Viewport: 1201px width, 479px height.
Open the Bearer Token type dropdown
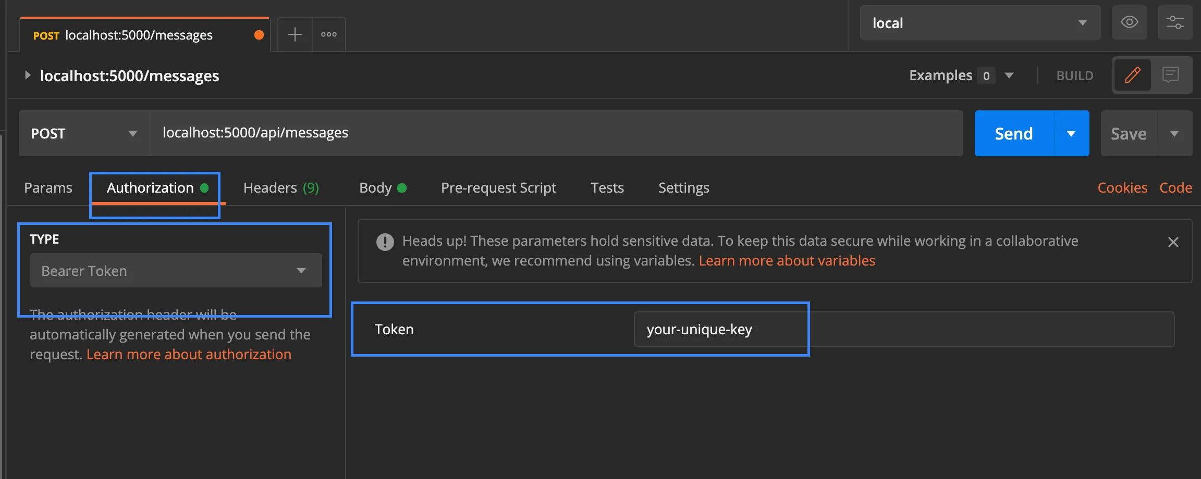click(x=176, y=270)
